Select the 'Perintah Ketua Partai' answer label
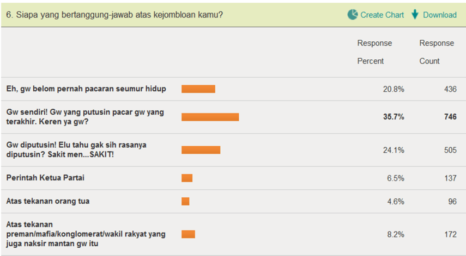The image size is (466, 256). tap(45, 178)
